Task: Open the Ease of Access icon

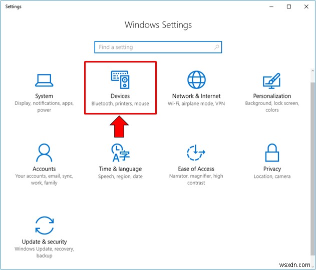Action: 196,152
